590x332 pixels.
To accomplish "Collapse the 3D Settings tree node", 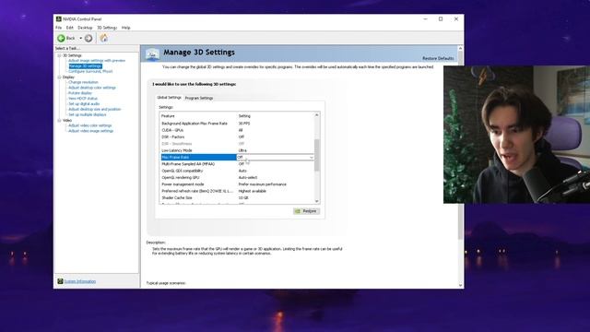I will [x=59, y=55].
